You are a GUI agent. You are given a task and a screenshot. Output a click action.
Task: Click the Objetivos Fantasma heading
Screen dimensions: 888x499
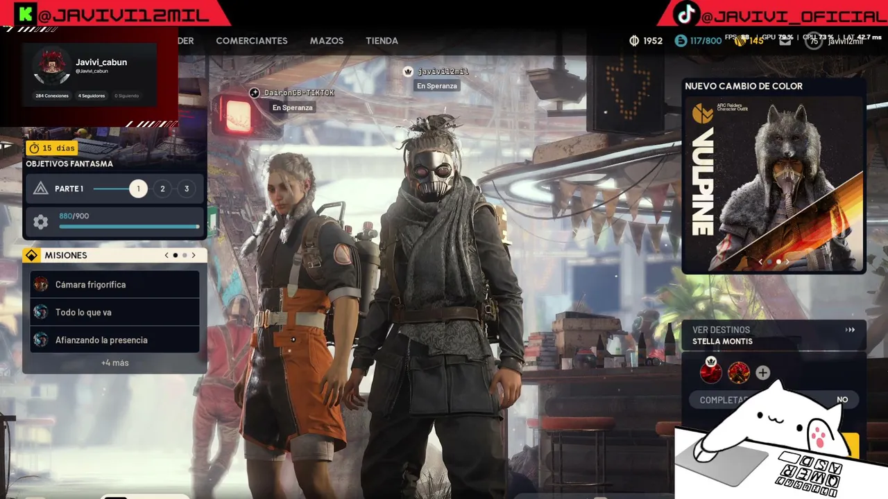point(69,164)
